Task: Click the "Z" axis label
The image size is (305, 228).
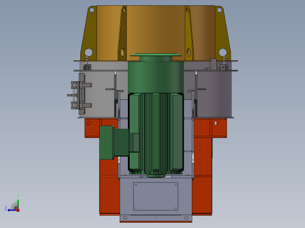Action: point(6,209)
